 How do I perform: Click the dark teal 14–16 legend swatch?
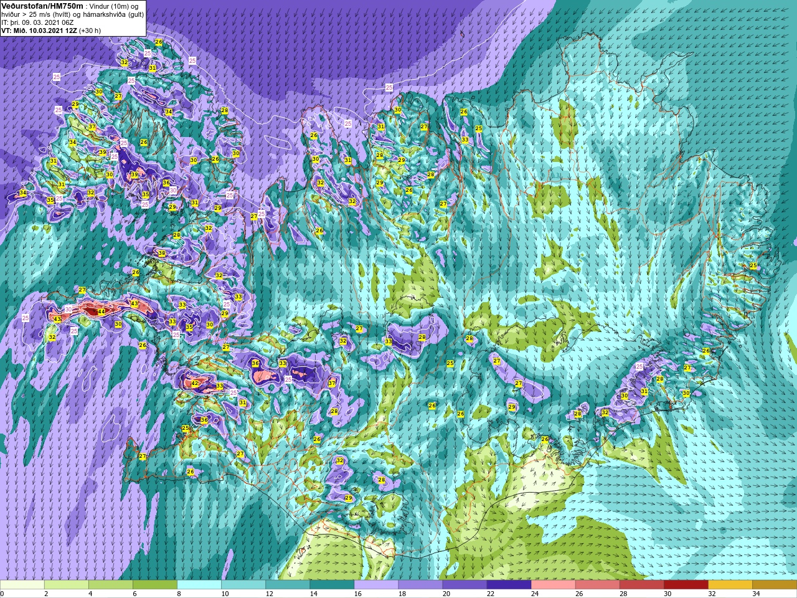click(x=332, y=585)
